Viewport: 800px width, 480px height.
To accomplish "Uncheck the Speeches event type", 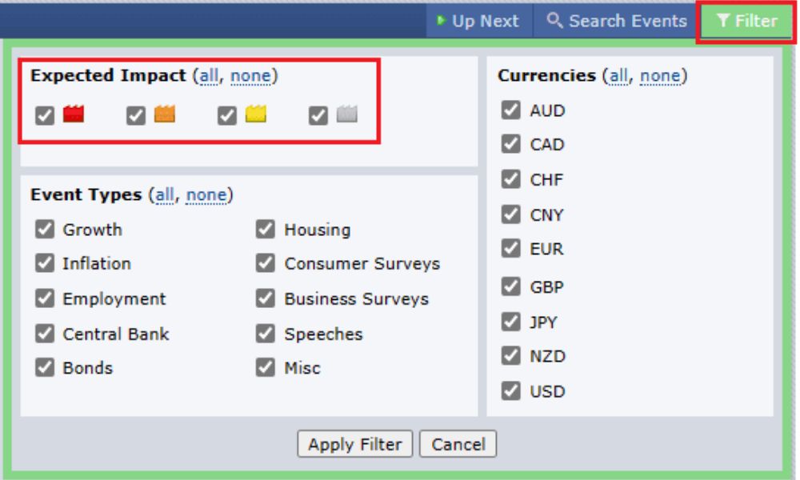I will [x=266, y=334].
